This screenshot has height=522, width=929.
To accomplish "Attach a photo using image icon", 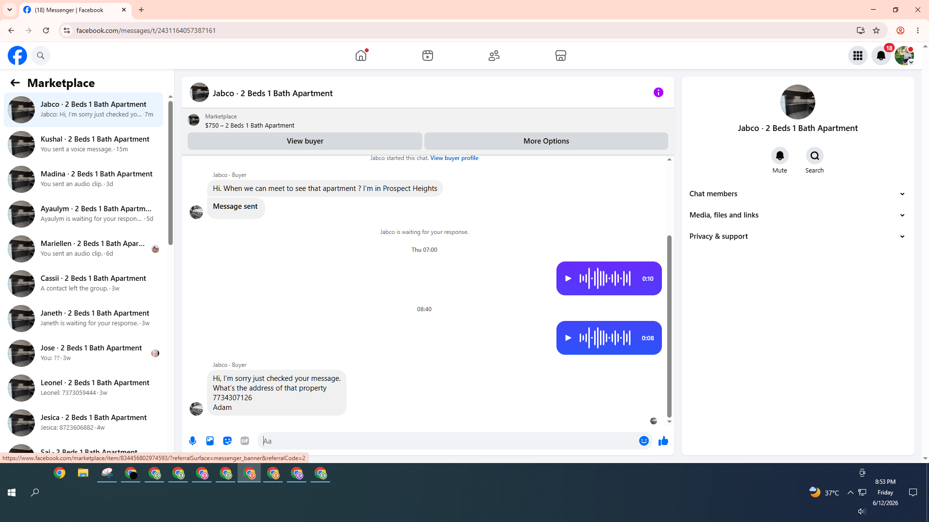I will tap(210, 441).
